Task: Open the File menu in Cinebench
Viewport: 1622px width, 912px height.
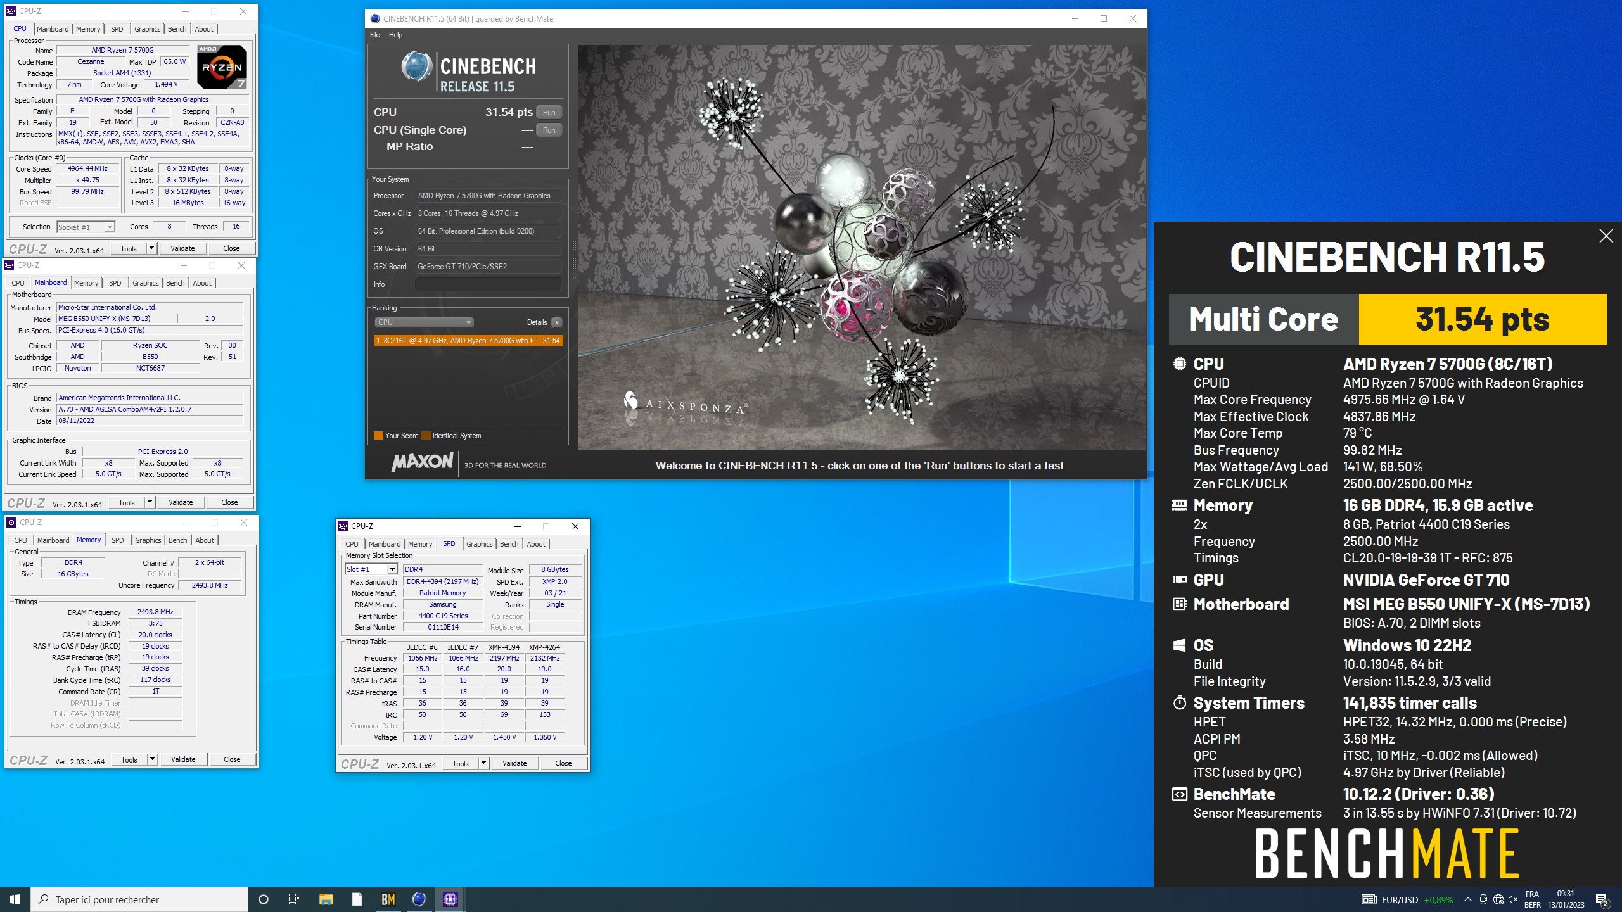Action: point(375,35)
